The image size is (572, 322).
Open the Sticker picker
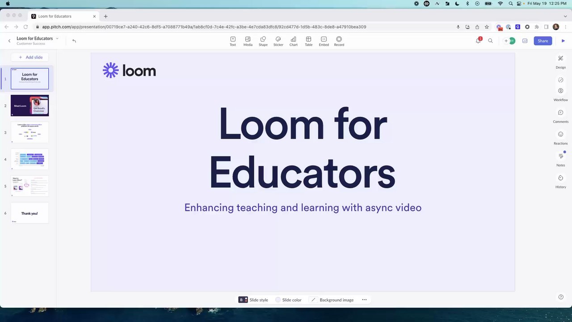click(278, 41)
